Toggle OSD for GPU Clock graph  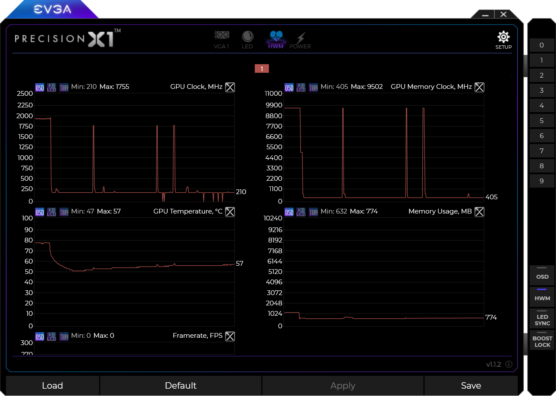coord(40,88)
